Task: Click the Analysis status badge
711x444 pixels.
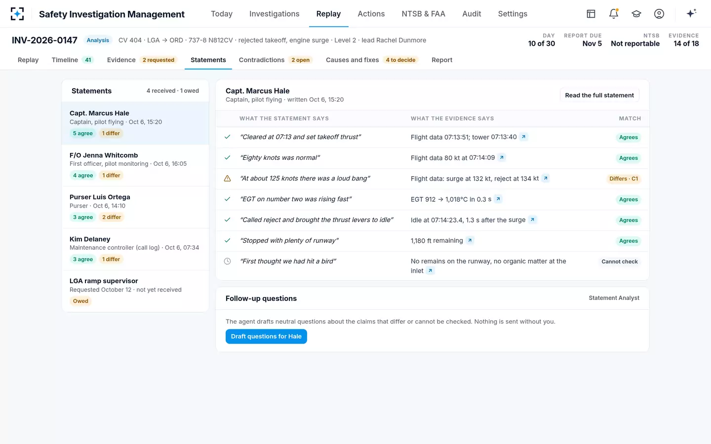Action: pyautogui.click(x=98, y=40)
